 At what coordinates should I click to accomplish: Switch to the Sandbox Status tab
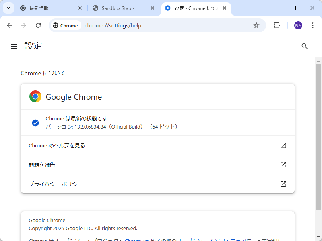(x=118, y=8)
